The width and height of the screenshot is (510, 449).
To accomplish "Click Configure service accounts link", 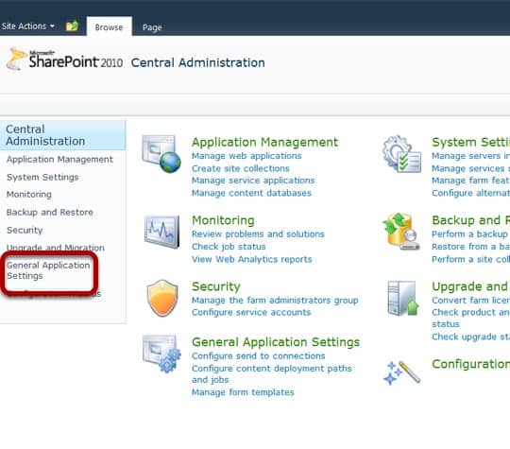I will click(251, 313).
